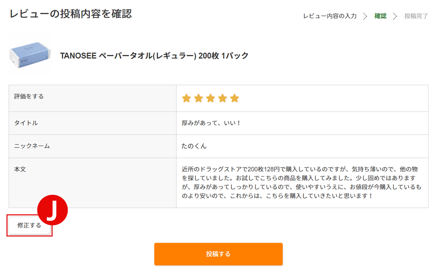Go to レビュー内容の入力 step

330,16
